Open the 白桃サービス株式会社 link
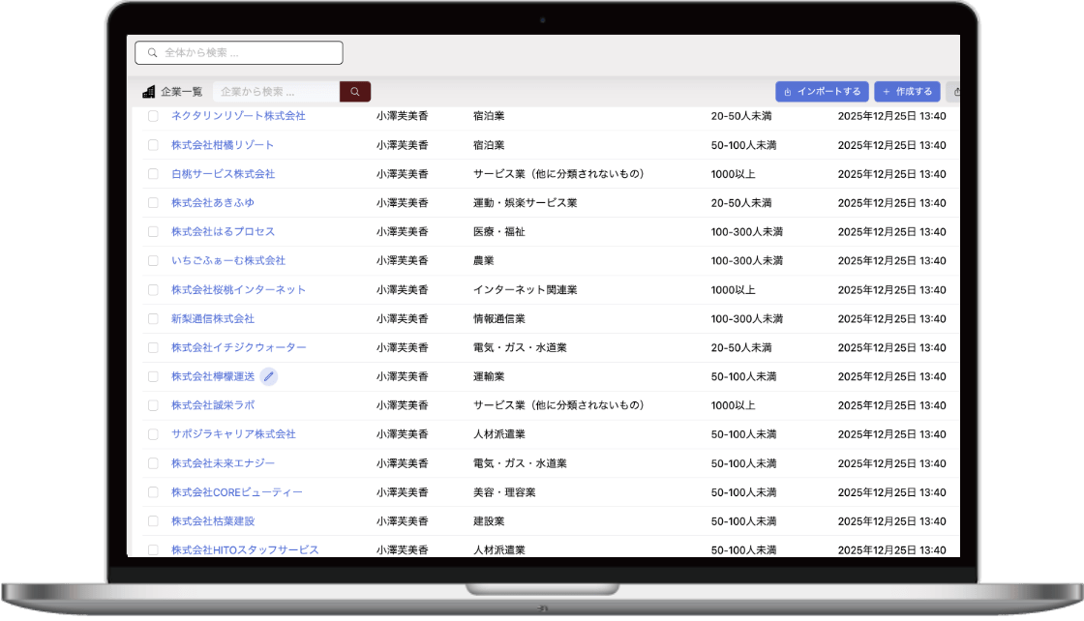The image size is (1084, 621). (223, 174)
